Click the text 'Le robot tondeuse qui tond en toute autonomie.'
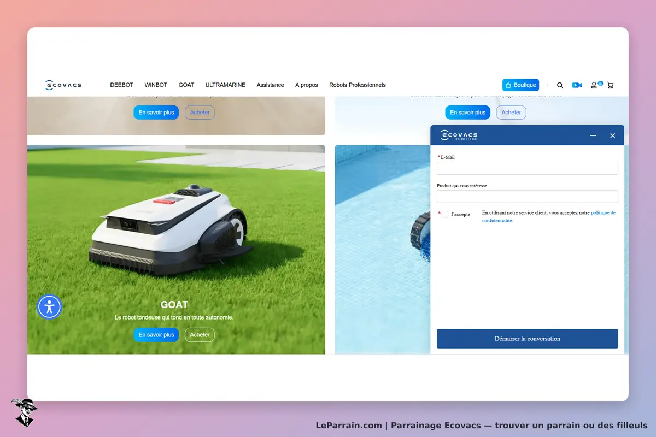 174,317
